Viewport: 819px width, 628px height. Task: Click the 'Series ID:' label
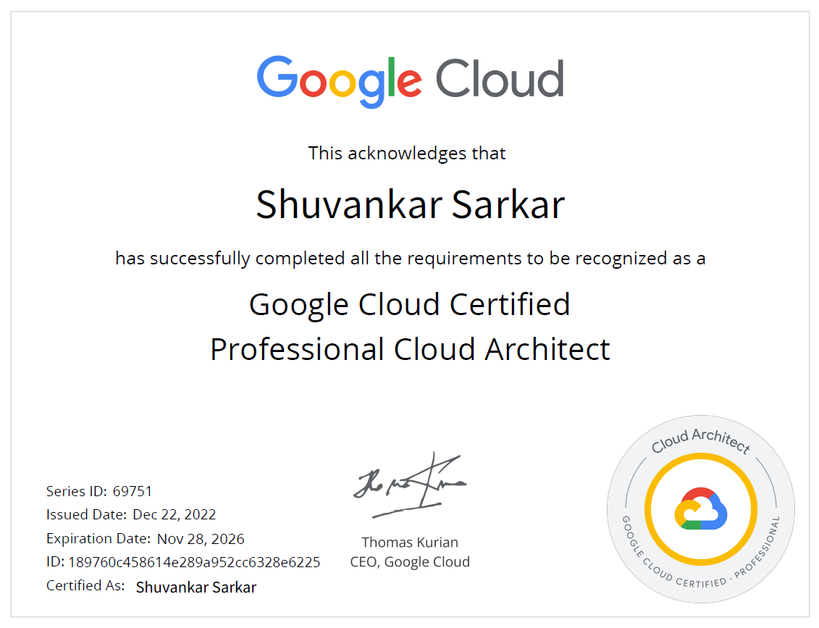(x=76, y=491)
